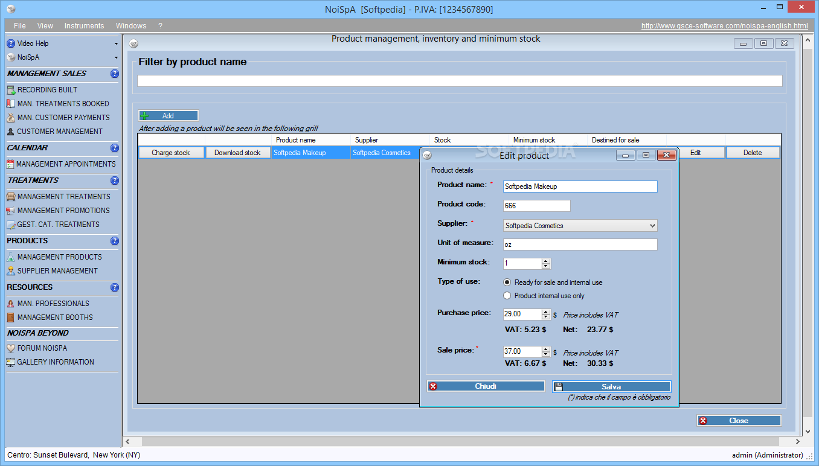Click Close button of Product management
Screen dimensions: 819x466
coord(739,421)
